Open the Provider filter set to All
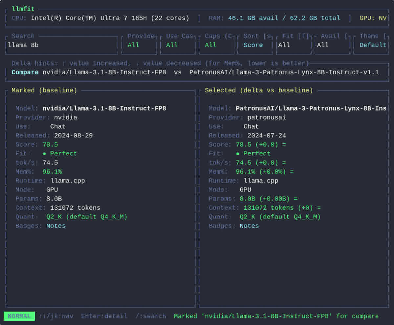The image size is (394, 325). (139, 45)
